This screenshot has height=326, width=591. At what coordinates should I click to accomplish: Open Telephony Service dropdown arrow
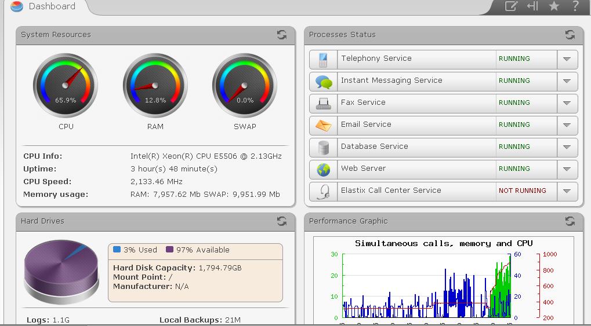tap(567, 59)
